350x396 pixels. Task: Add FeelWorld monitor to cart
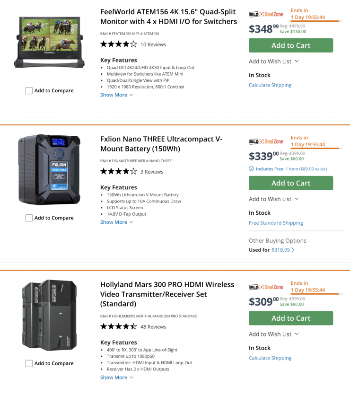pyautogui.click(x=291, y=45)
